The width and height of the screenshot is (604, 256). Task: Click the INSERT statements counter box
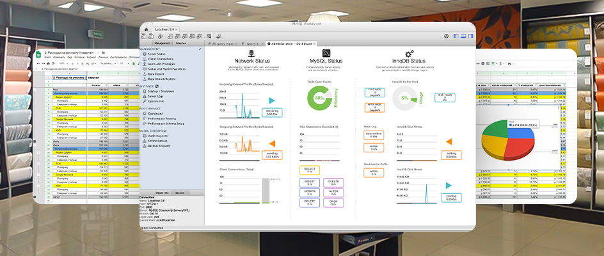coord(309,182)
